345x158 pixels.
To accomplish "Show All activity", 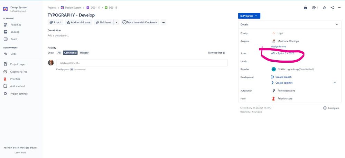I will pos(59,53).
